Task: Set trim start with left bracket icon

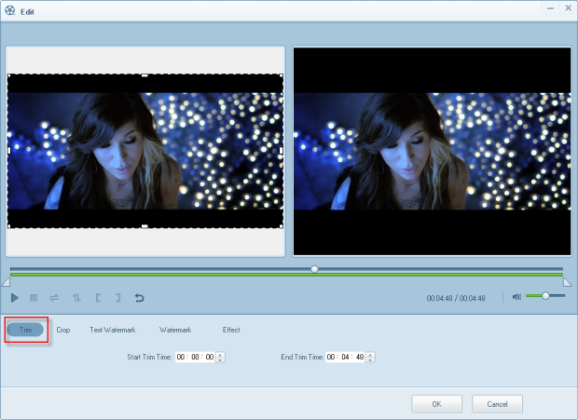Action: click(98, 298)
